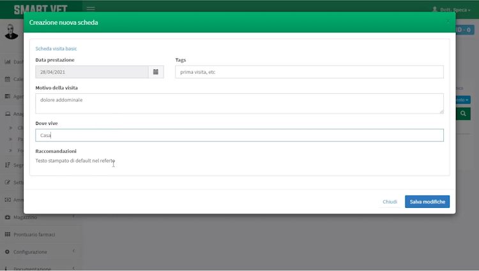
Task: Click the money icon in sidebar
Action: (x=8, y=200)
